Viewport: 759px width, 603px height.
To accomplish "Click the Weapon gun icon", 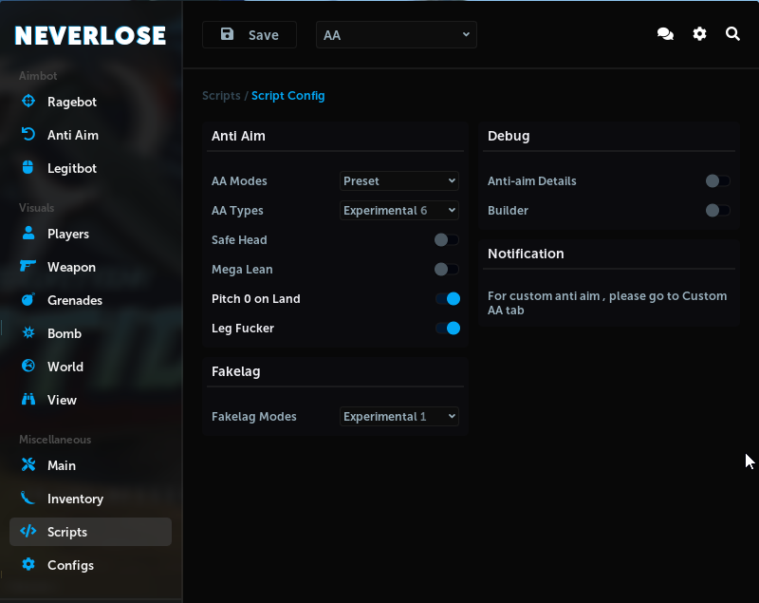I will click(x=28, y=267).
